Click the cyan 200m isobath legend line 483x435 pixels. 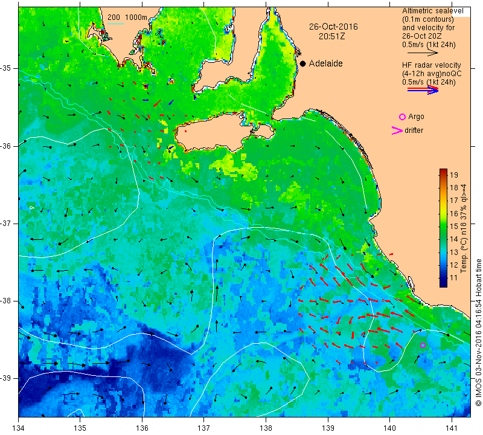(115, 24)
